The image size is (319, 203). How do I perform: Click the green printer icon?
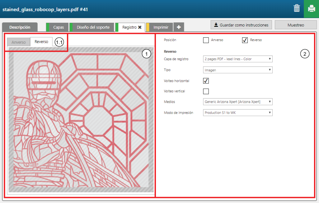click(x=311, y=9)
